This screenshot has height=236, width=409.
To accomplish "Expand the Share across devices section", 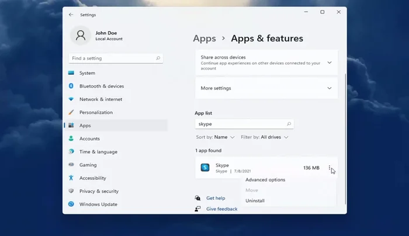I will pos(329,63).
